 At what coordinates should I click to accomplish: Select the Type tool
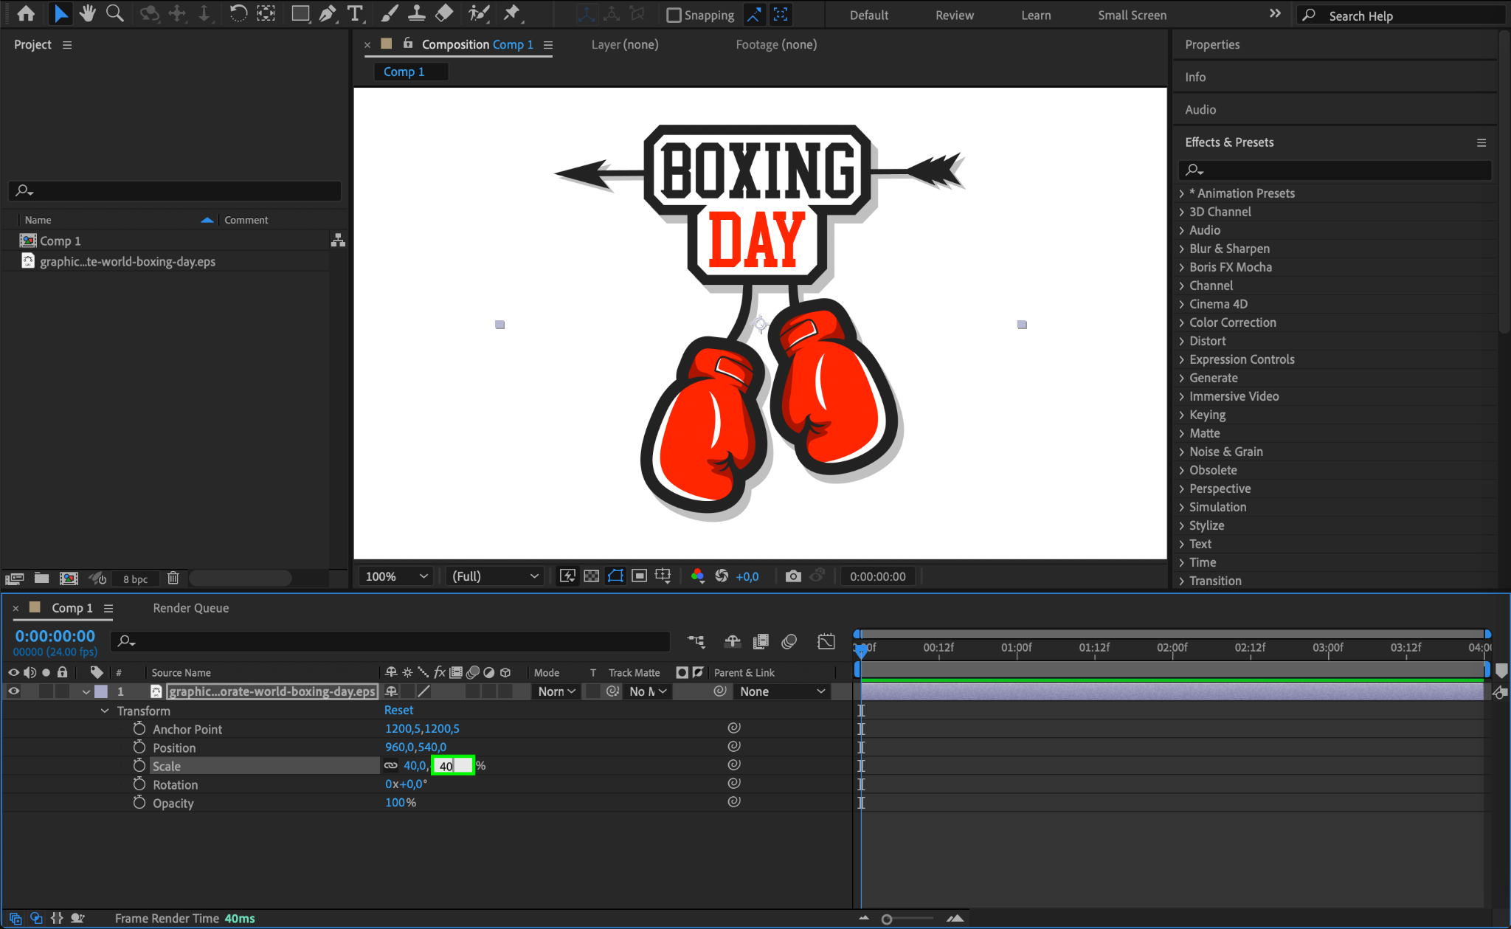[355, 13]
